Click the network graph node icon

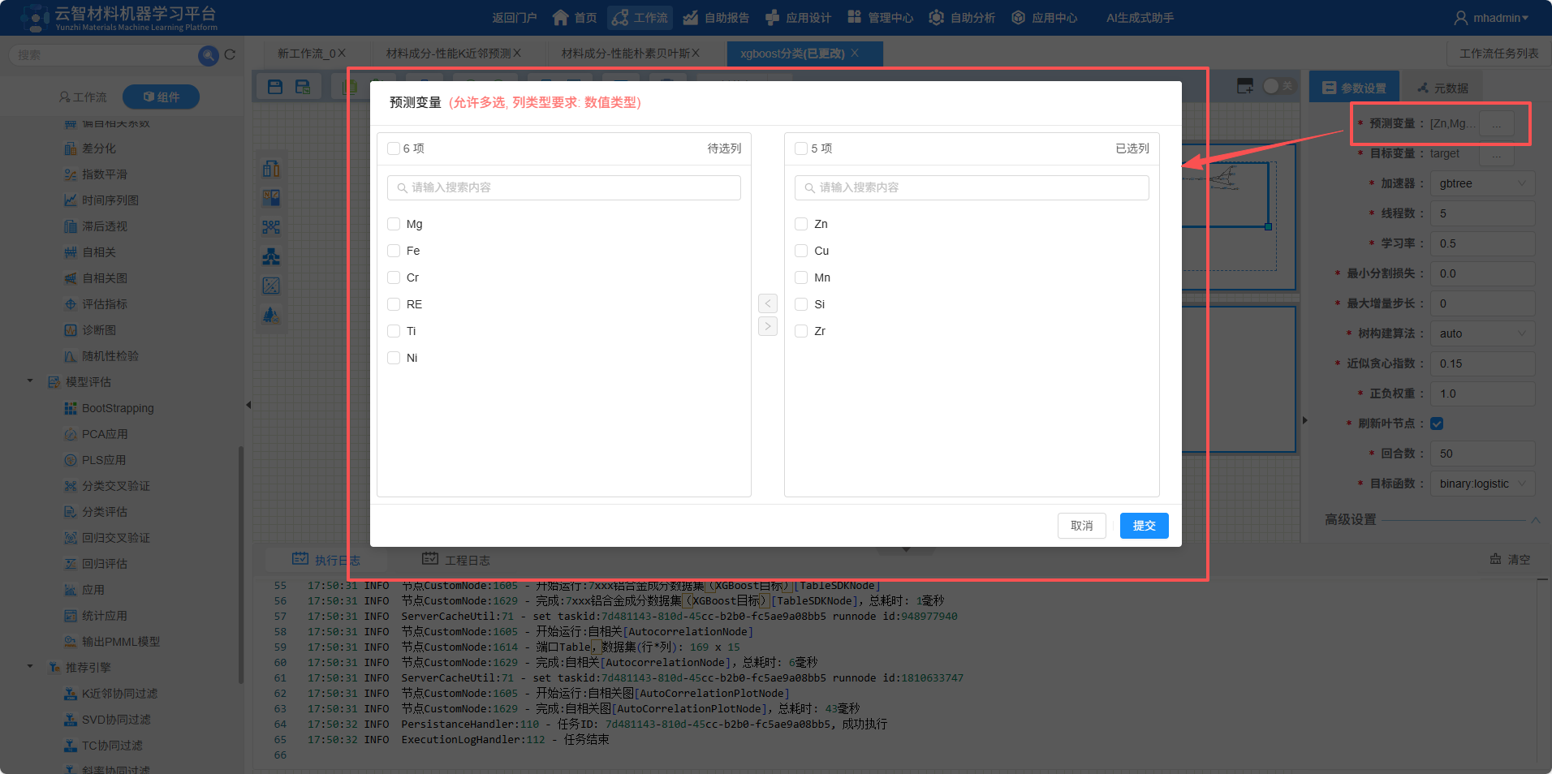click(x=271, y=227)
